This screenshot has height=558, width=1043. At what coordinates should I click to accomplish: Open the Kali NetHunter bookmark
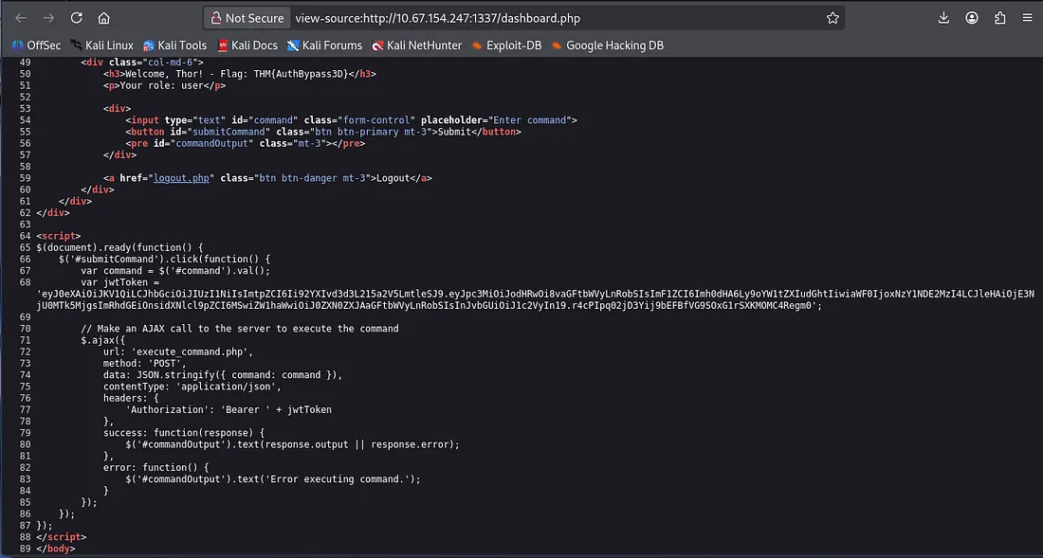417,45
